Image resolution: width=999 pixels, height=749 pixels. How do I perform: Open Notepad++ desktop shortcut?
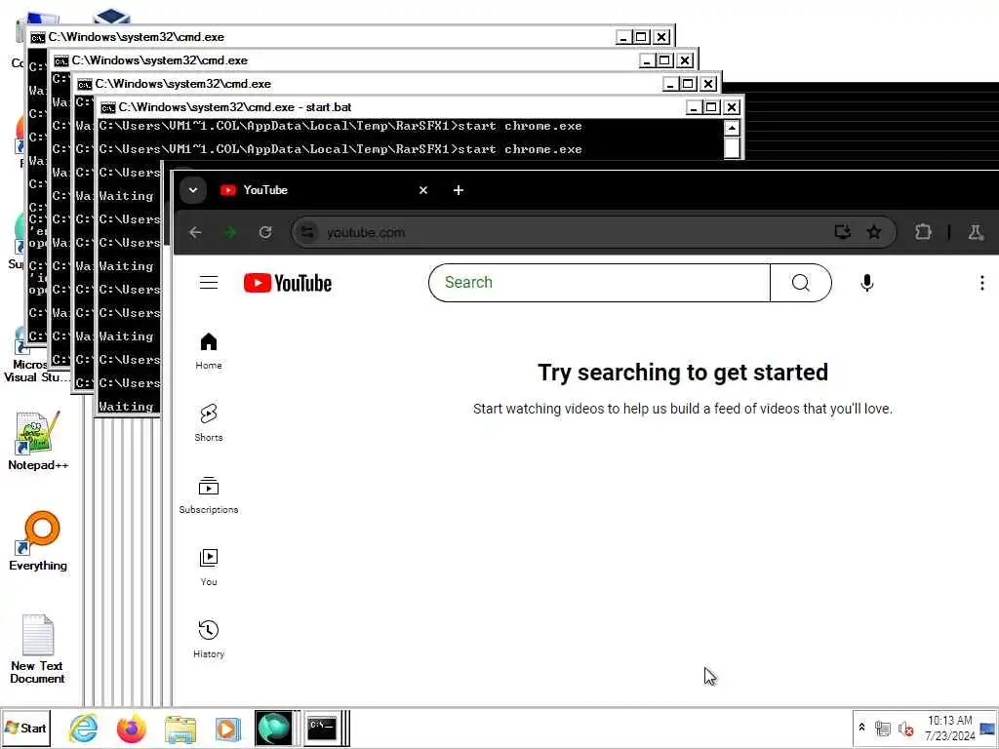(x=38, y=441)
